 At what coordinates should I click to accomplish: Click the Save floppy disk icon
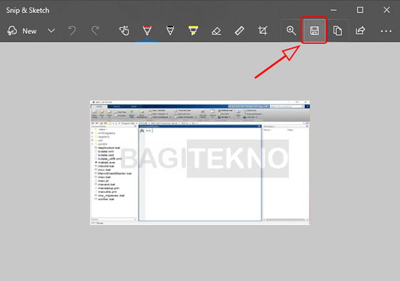tap(314, 31)
